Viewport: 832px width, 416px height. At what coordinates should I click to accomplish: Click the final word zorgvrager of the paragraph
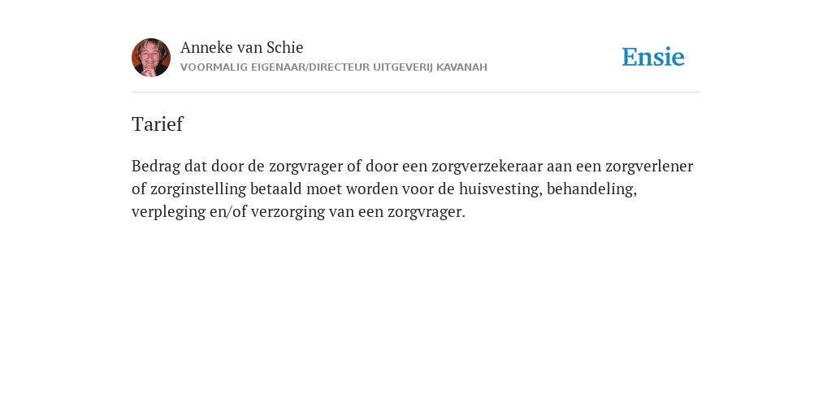(426, 212)
